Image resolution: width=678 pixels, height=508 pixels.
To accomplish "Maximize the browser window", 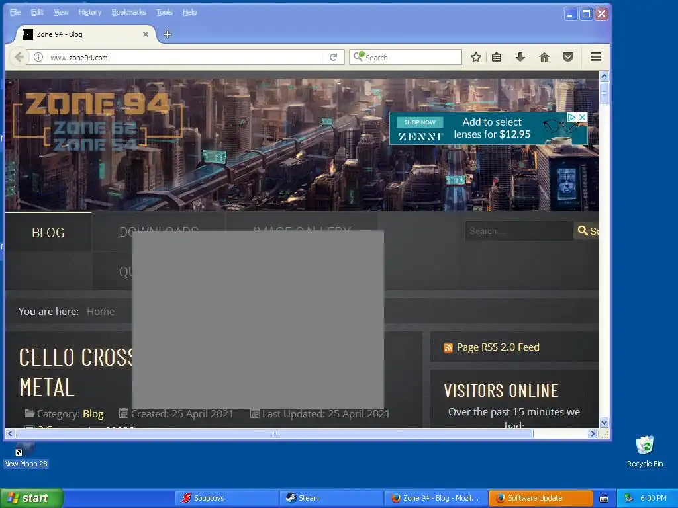I will click(x=586, y=14).
